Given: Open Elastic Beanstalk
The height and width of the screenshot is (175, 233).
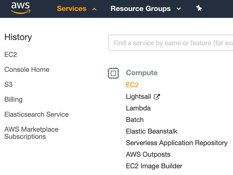Looking at the screenshot, I should pyautogui.click(x=152, y=131).
